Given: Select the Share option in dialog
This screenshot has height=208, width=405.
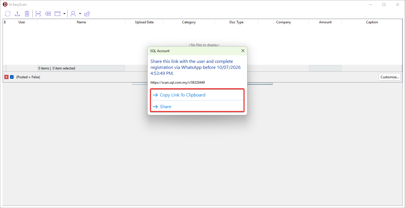Looking at the screenshot, I should click(x=197, y=107).
